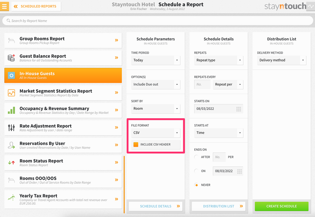The height and width of the screenshot is (217, 315).
Task: Click the Schedule Details button
Action: (156, 206)
